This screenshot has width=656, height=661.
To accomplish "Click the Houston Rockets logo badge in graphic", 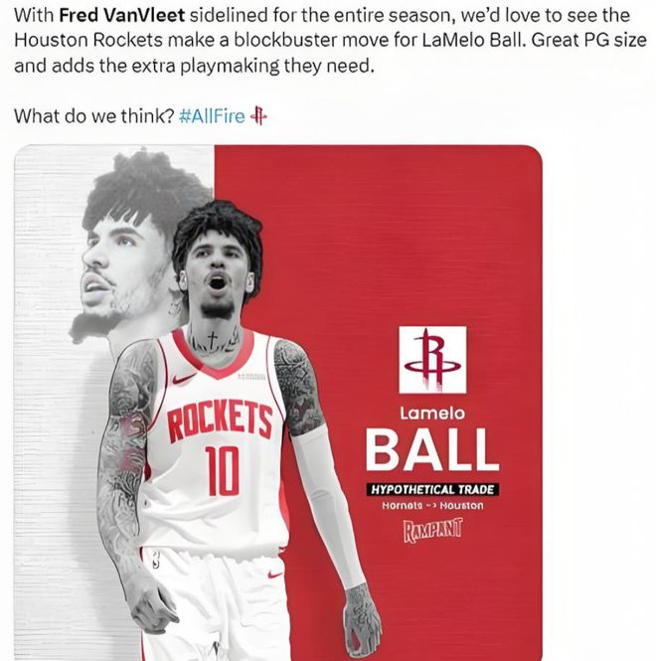I will pyautogui.click(x=432, y=359).
